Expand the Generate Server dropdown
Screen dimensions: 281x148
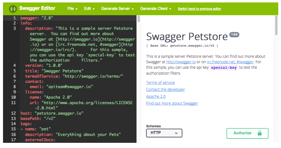(117, 9)
